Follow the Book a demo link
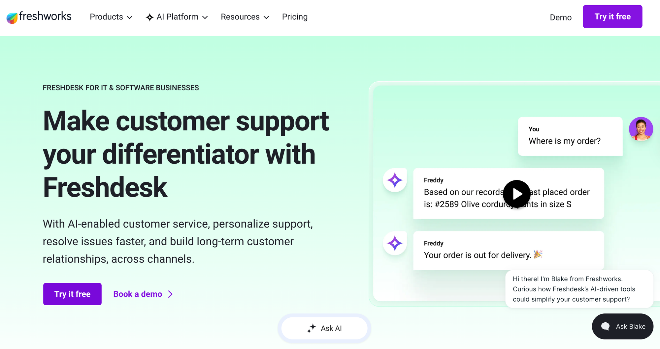The image size is (660, 349). tap(143, 294)
